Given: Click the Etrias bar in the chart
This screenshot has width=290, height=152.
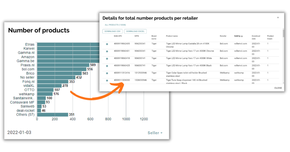Looking at the screenshot, I should click(x=68, y=45).
